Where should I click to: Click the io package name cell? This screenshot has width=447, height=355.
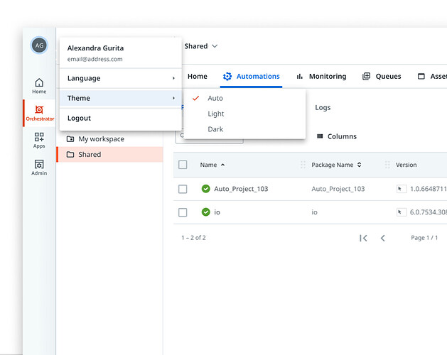[314, 212]
